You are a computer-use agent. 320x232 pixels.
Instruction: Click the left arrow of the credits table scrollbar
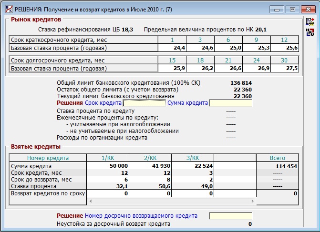(x=91, y=201)
